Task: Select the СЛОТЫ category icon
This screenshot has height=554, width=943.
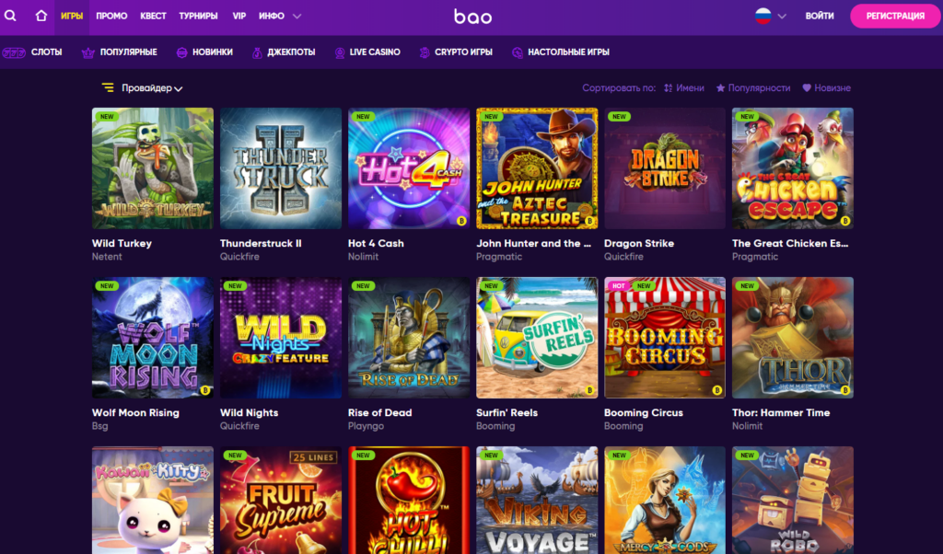Action: click(14, 52)
